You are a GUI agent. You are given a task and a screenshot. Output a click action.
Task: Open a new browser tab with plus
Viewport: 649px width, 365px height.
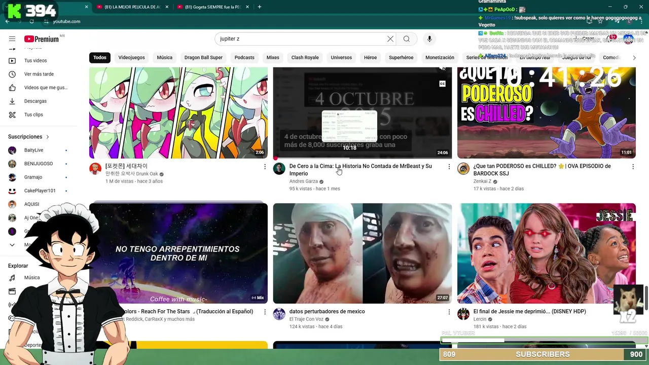click(260, 7)
